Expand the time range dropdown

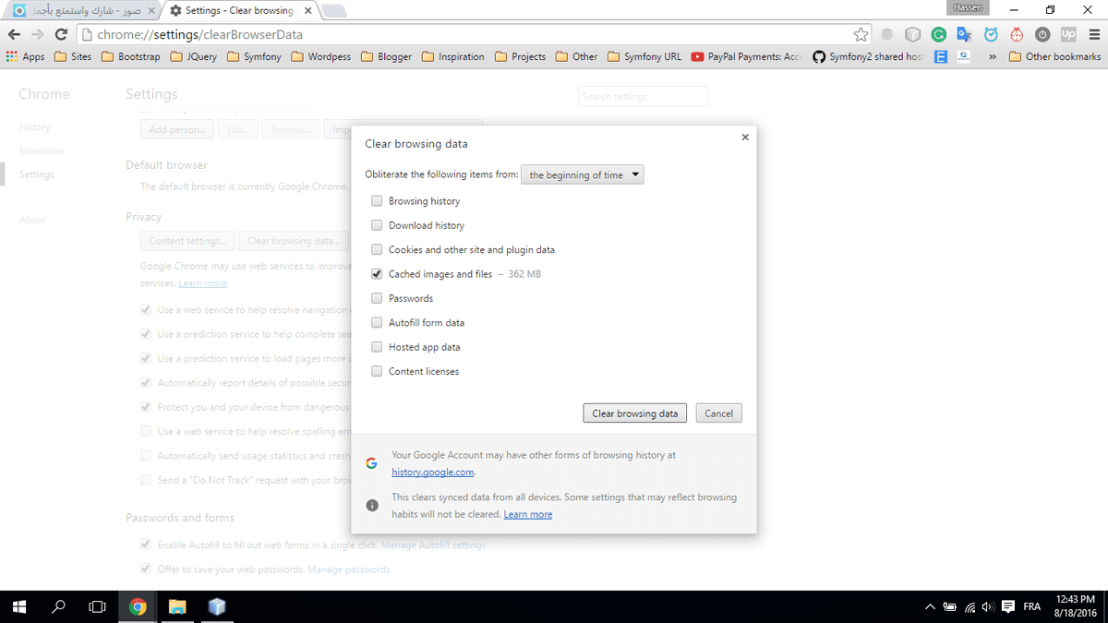click(583, 175)
